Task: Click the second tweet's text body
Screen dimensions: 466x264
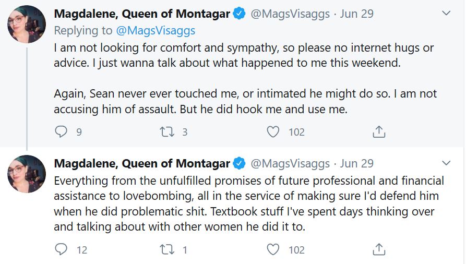Action: pos(245,205)
